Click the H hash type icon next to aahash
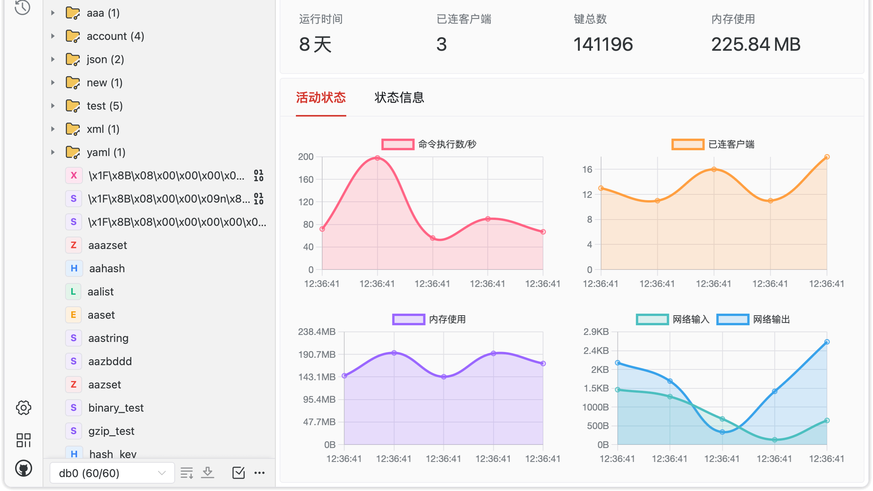The image size is (873, 491). coord(73,268)
